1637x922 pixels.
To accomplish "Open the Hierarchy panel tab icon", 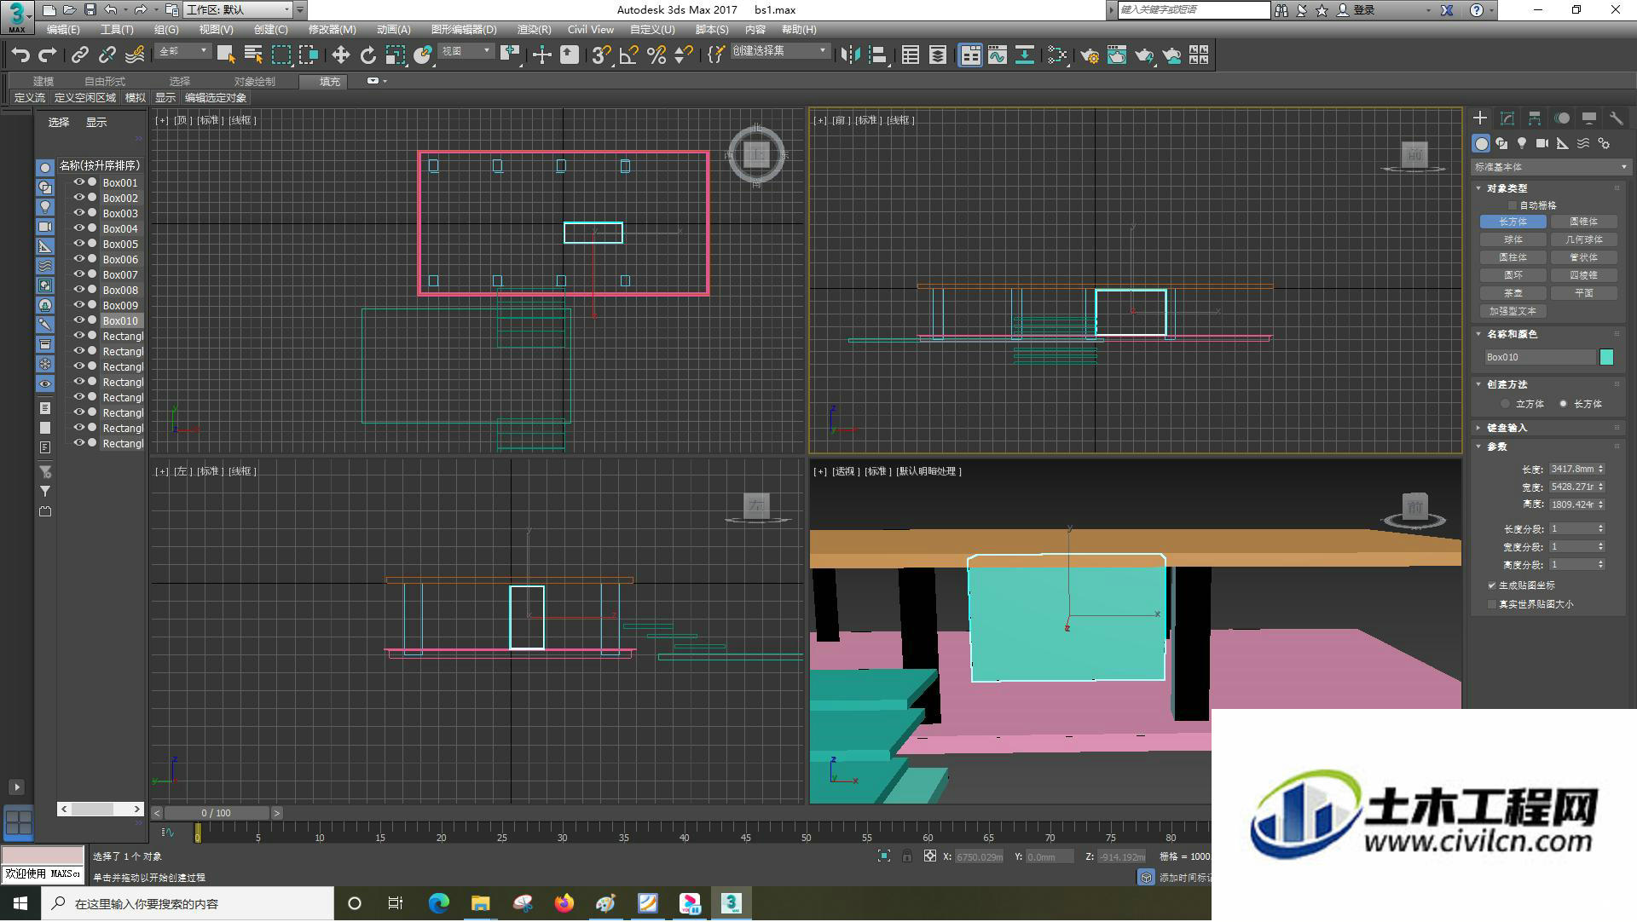I will pyautogui.click(x=1535, y=118).
